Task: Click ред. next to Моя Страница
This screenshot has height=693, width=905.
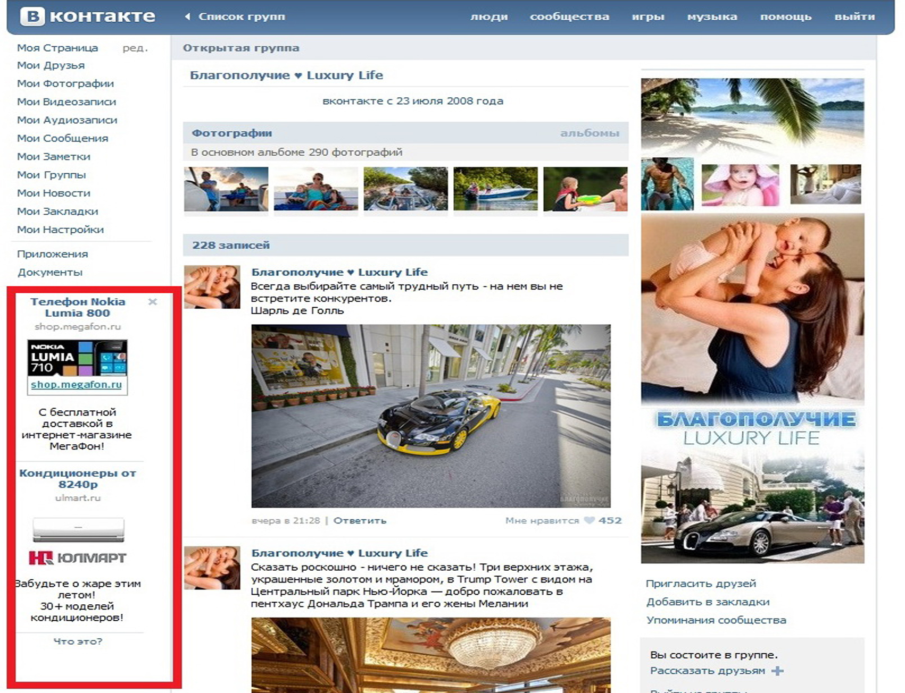Action: (x=135, y=48)
